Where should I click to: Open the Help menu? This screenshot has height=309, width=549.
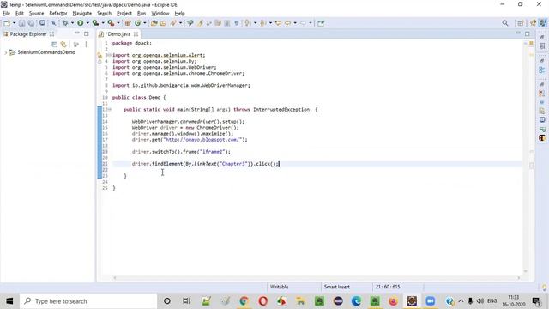tap(179, 14)
